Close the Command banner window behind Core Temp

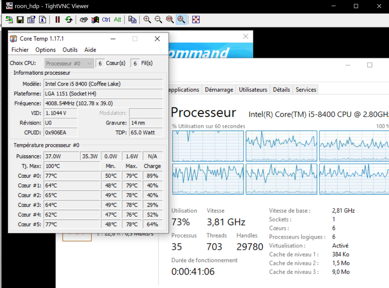point(246,36)
